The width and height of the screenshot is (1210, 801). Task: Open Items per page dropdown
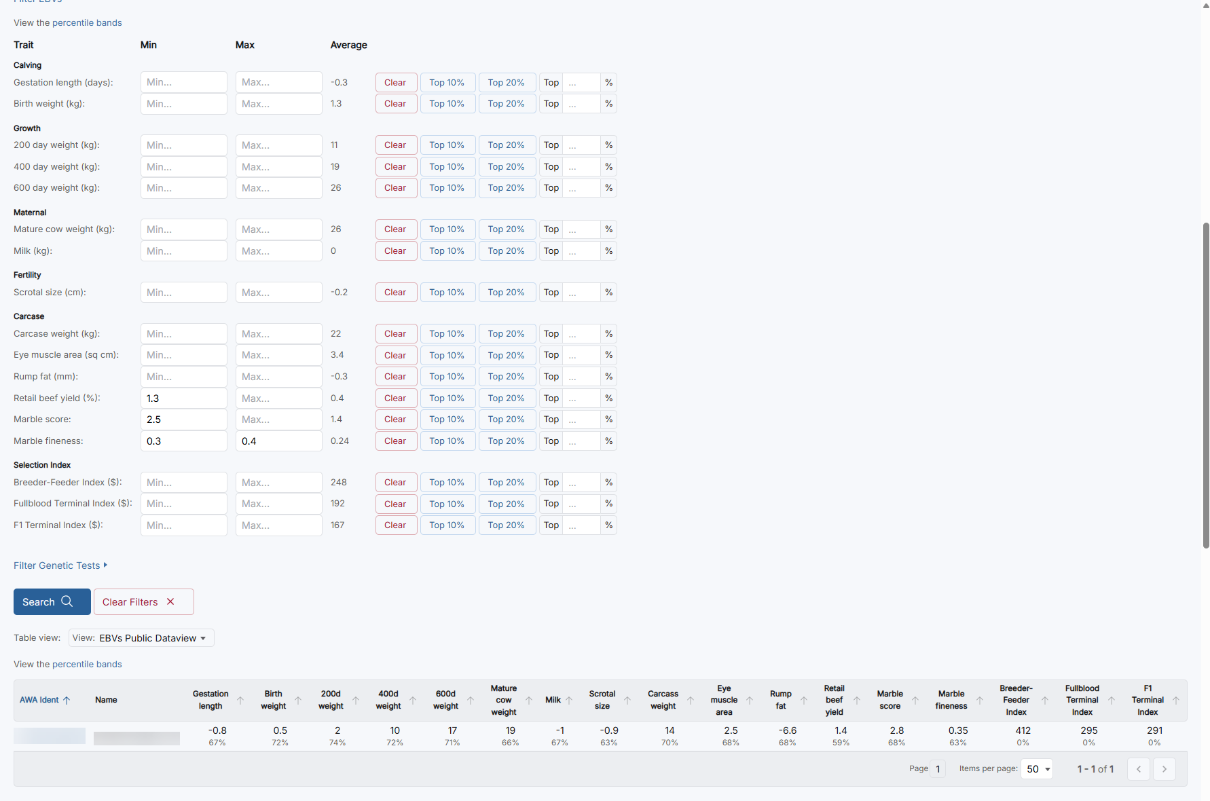point(1037,769)
